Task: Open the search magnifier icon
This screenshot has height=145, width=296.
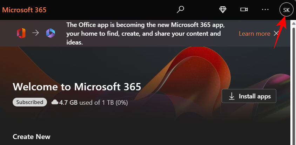Action: [180, 10]
